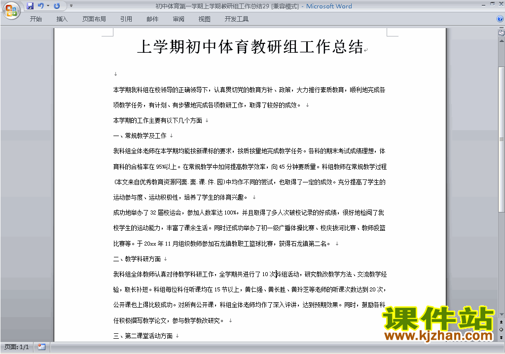The image size is (505, 354).
Task: Click the text 公开课也上得比较成功
Action: coord(143,305)
